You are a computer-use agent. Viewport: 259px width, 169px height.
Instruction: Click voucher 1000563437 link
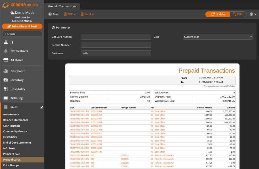(96, 126)
